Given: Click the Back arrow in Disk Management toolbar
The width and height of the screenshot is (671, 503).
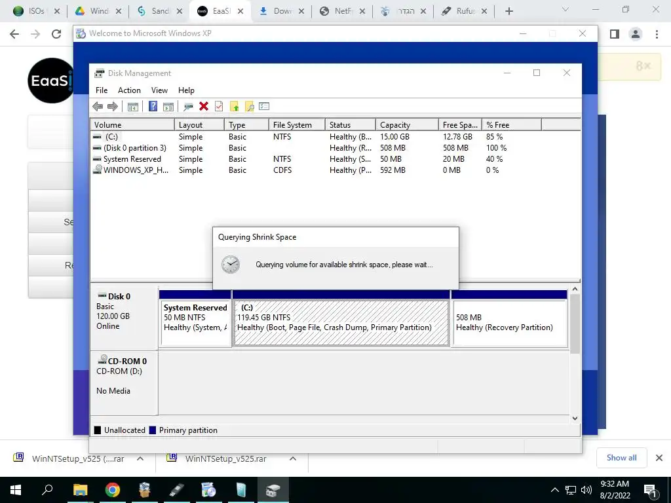Looking at the screenshot, I should tap(98, 107).
